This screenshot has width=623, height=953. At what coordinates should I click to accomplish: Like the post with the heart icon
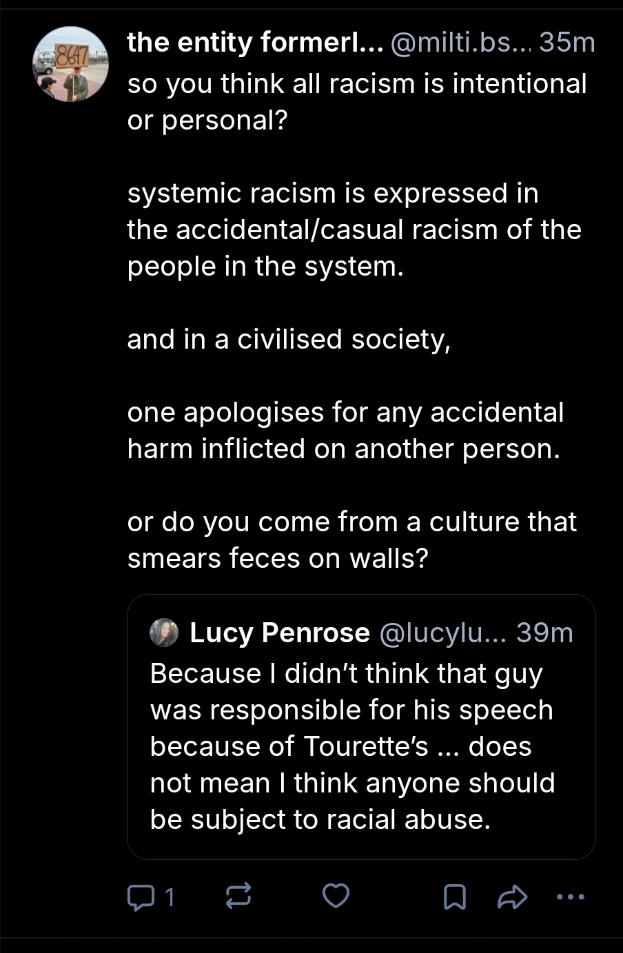(336, 896)
